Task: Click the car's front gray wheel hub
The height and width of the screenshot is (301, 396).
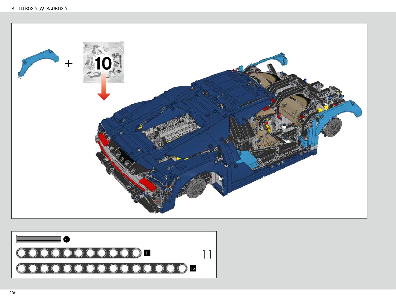Action: [196, 188]
